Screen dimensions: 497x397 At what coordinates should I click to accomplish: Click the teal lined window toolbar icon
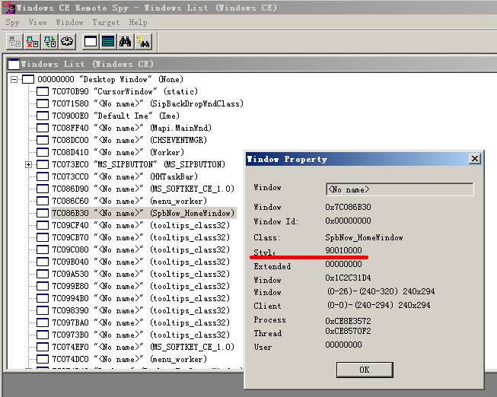tap(108, 41)
